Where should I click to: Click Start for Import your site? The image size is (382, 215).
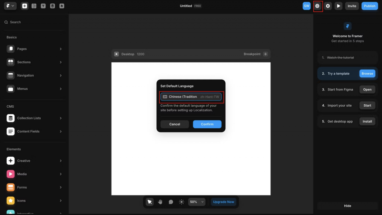[367, 105]
